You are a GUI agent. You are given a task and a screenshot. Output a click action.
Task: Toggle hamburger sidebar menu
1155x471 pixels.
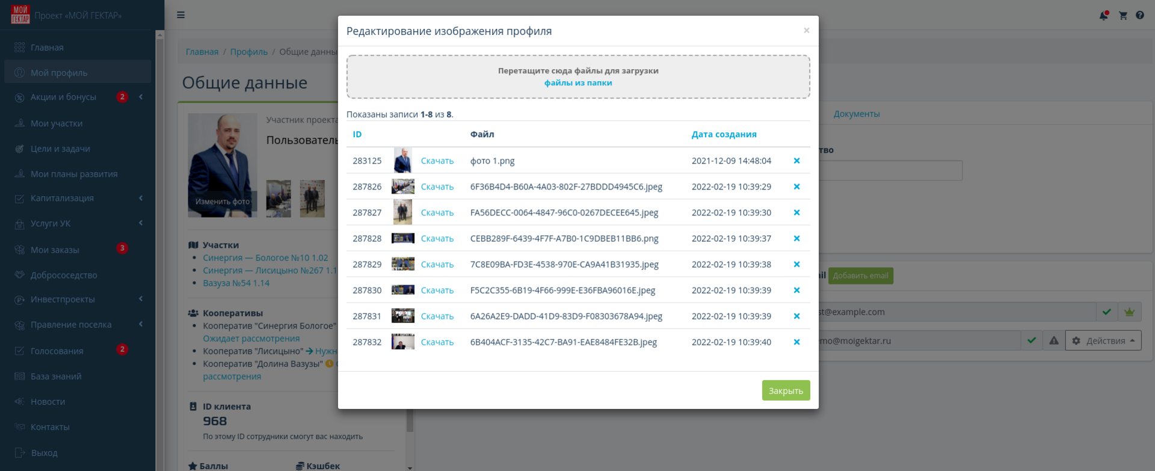[180, 15]
